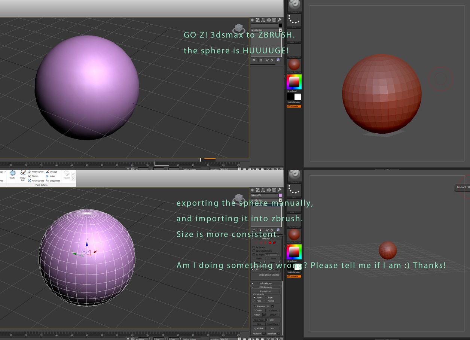Select the Exaggerate brush

pyautogui.click(x=53, y=180)
